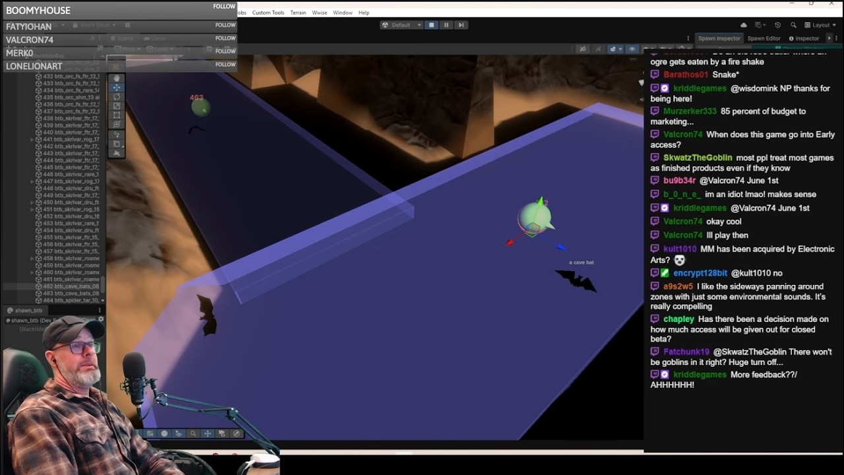
Task: Switch to the Inspector tab
Action: pyautogui.click(x=803, y=38)
